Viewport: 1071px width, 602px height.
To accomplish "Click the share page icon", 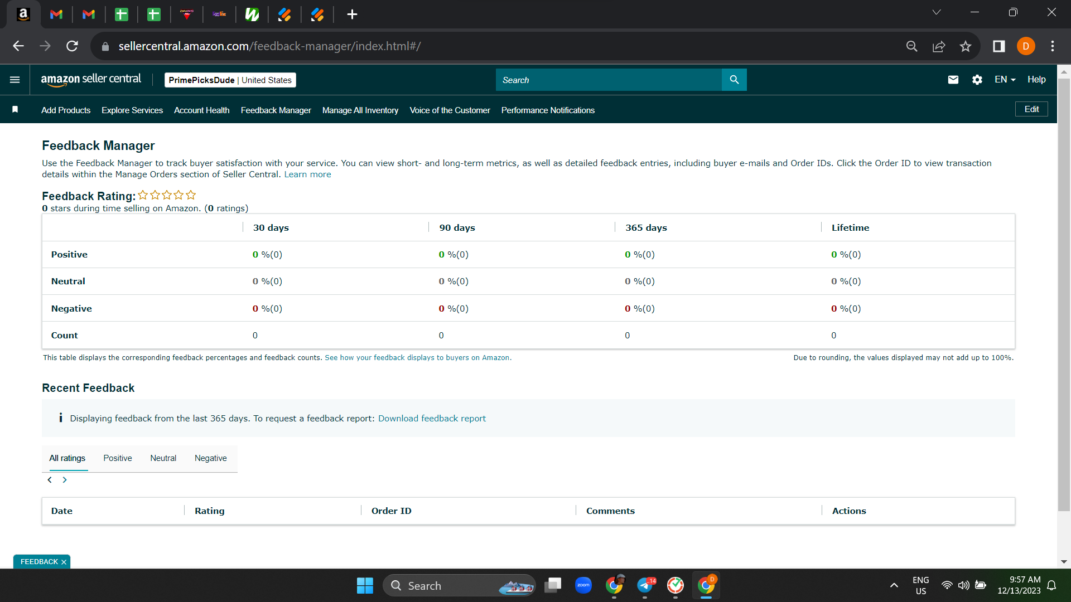I will point(939,46).
